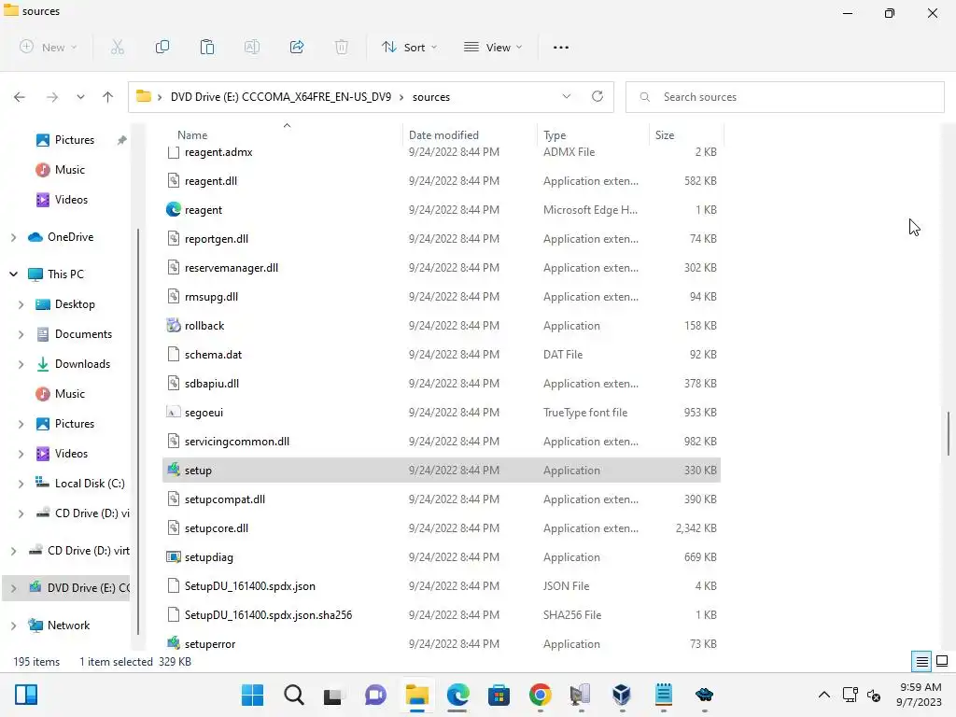This screenshot has height=717, width=956.
Task: Click DVD Drive (E:) breadcrumb segment
Action: coord(281,97)
